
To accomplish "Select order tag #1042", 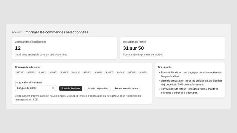I will [53, 72].
